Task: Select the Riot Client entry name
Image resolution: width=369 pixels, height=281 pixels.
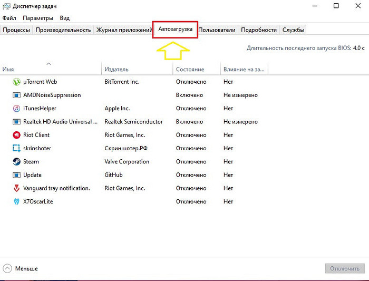Action: click(36, 135)
